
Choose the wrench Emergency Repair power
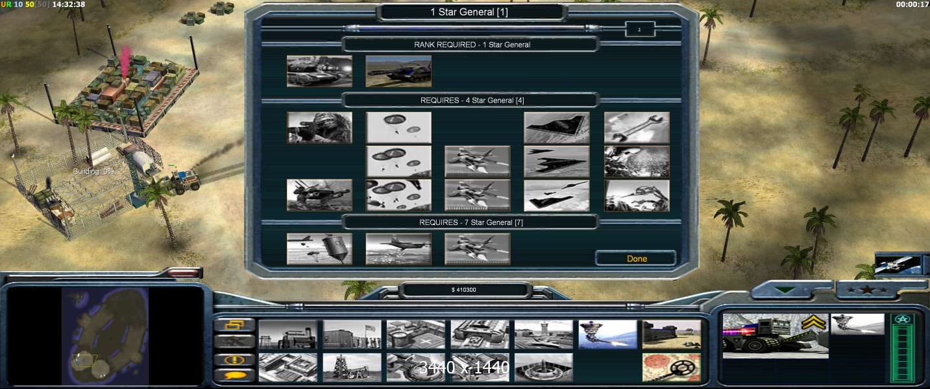tap(636, 128)
